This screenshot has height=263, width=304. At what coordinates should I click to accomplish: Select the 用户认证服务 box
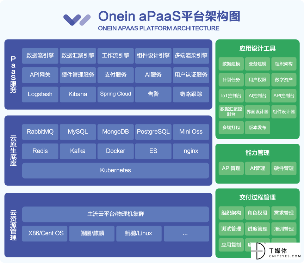pos(191,75)
